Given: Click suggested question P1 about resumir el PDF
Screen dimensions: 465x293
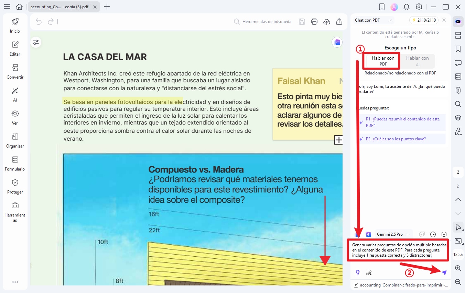Looking at the screenshot, I should point(402,122).
